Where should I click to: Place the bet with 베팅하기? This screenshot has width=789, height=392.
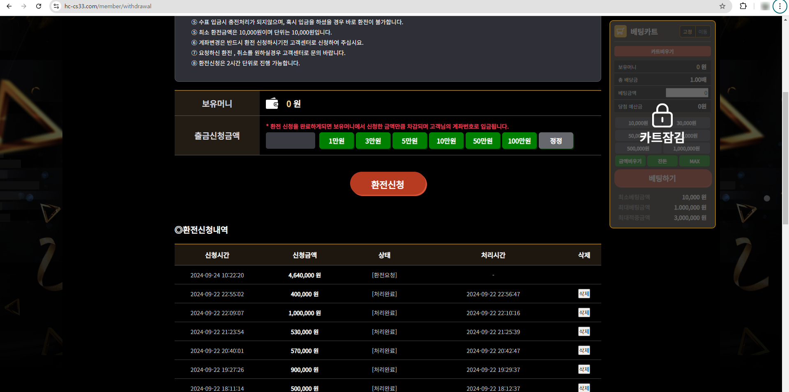point(662,178)
